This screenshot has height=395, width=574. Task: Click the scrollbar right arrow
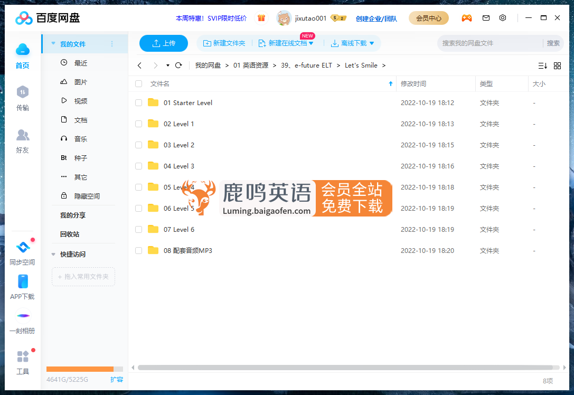[x=564, y=367]
